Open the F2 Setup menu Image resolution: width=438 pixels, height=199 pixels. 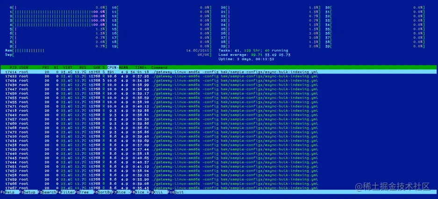tap(29, 192)
